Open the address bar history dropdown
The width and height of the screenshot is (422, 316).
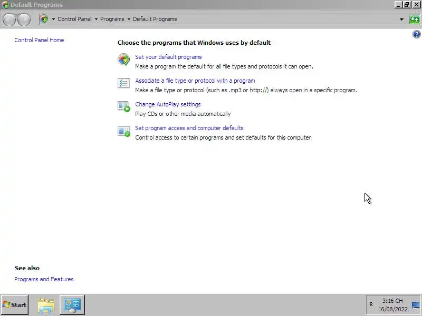click(401, 19)
